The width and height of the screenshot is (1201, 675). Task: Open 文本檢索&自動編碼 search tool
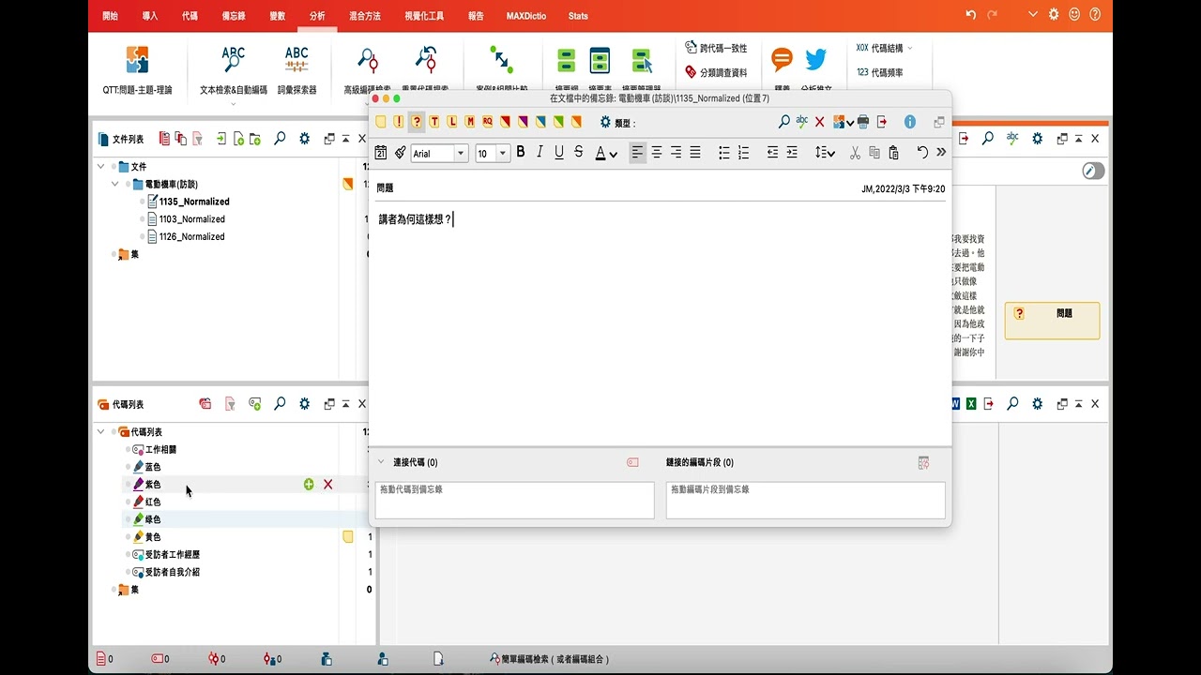pyautogui.click(x=234, y=71)
